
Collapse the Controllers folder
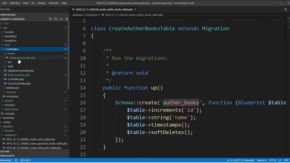[x=4, y=49]
